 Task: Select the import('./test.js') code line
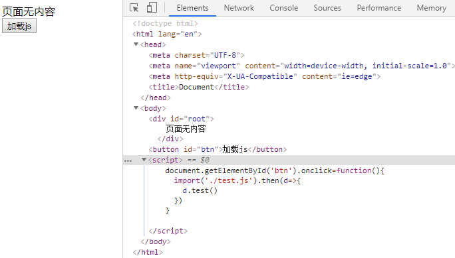(x=237, y=181)
